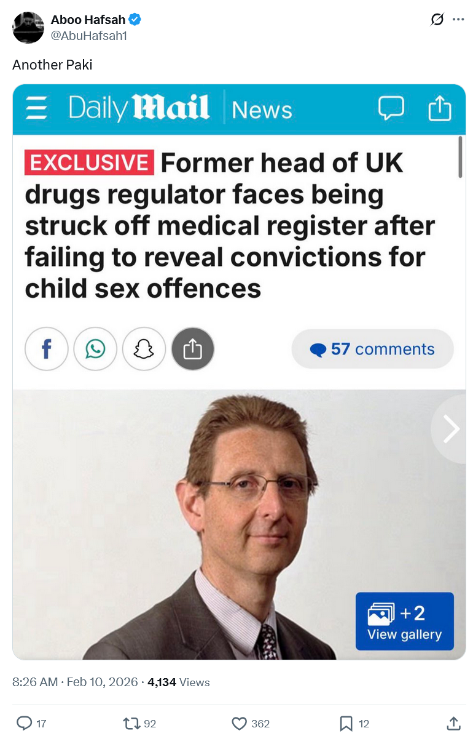Click the article scrollbar thumb
The width and height of the screenshot is (473, 736).
460,157
